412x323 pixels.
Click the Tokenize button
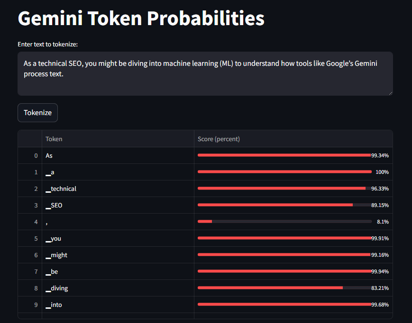tap(37, 113)
